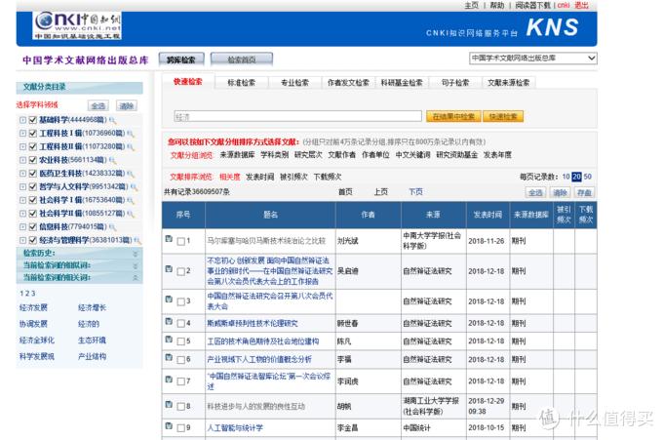The width and height of the screenshot is (663, 440).
Task: Expand the 基础科学 tree node
Action: [x=22, y=120]
